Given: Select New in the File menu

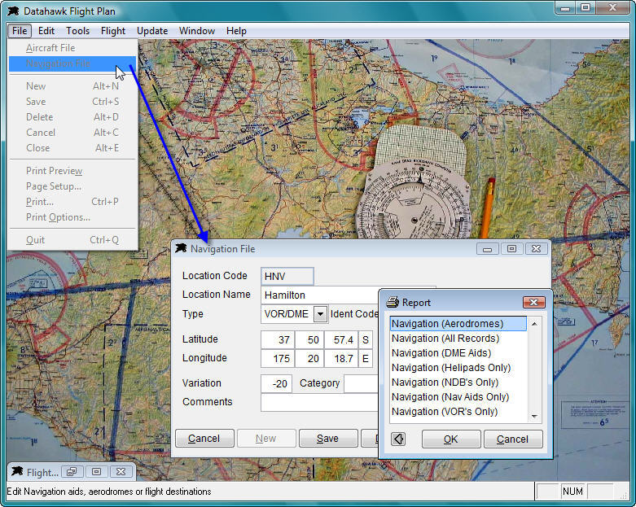Looking at the screenshot, I should coord(72,86).
